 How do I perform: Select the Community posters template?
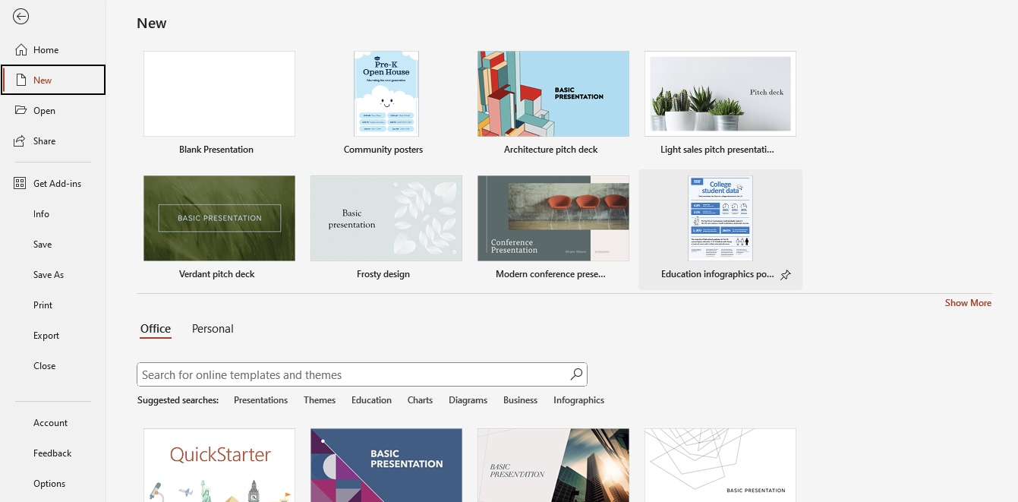386,93
